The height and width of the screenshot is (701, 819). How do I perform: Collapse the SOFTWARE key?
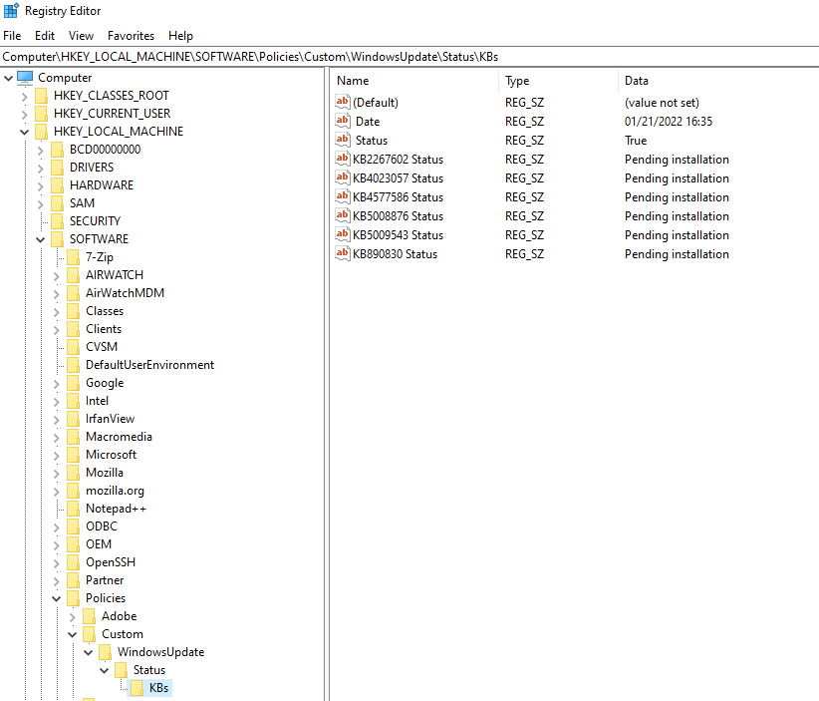(x=40, y=239)
